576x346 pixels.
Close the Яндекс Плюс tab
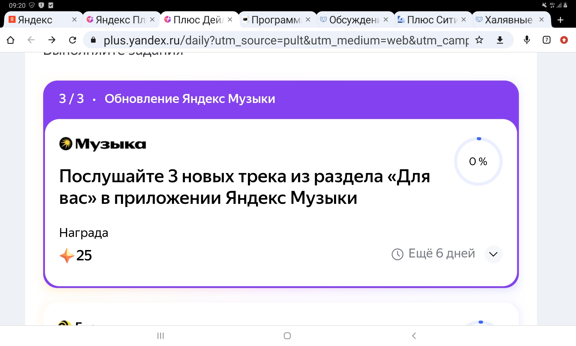coord(152,20)
